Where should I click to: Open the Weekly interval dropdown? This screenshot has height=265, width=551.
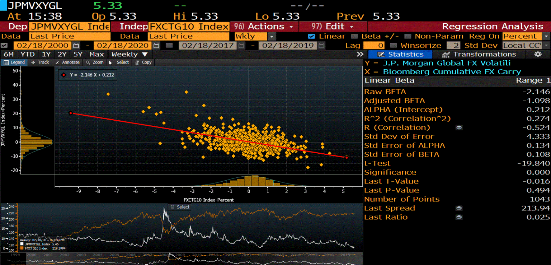[129, 54]
